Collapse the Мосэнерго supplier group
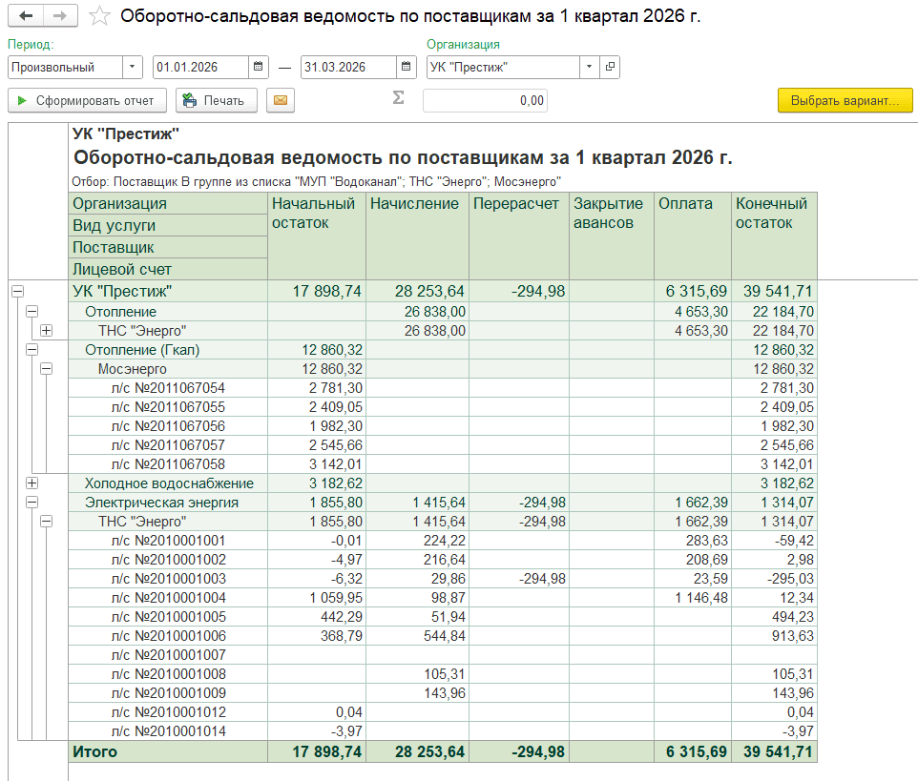The image size is (918, 781). pyautogui.click(x=46, y=369)
